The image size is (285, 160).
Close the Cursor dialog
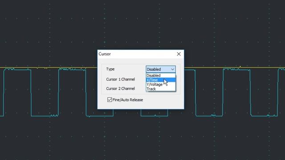tap(179, 54)
